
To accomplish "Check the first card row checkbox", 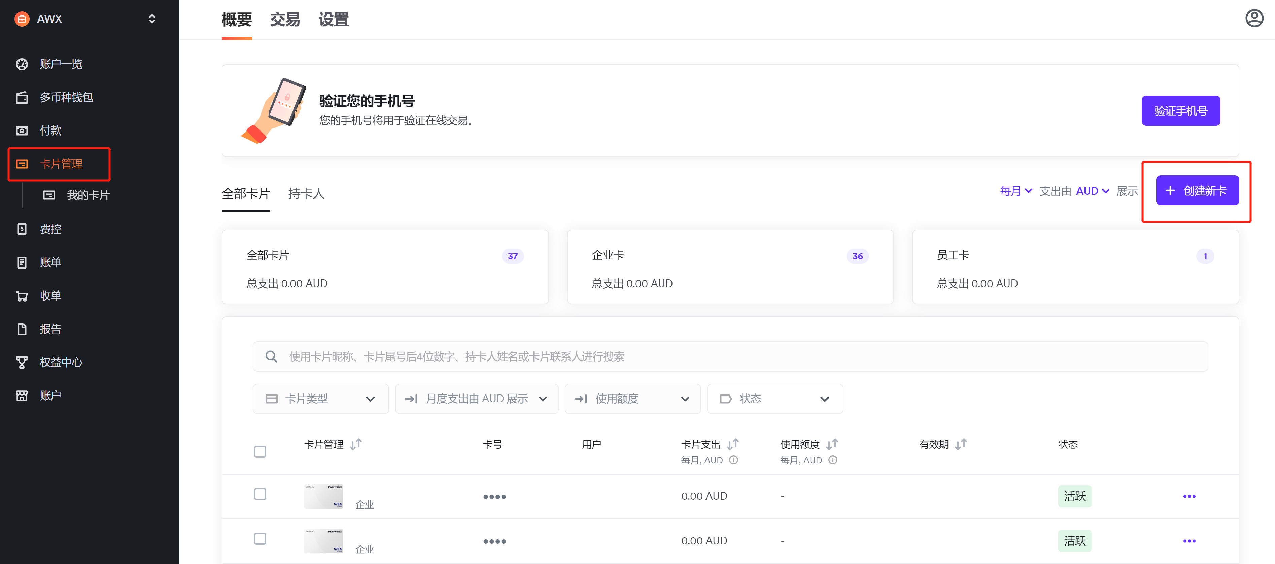I will [x=260, y=494].
